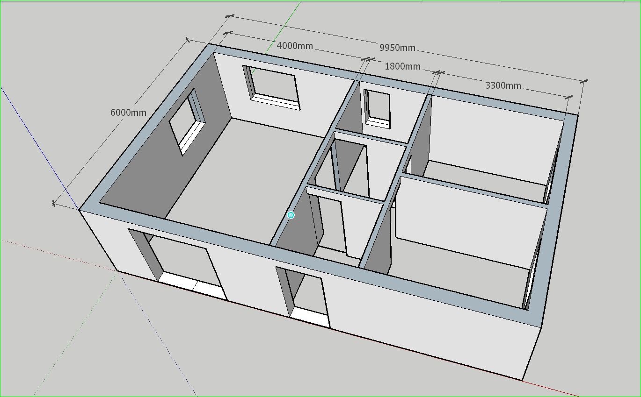Click the wide door opening on the front wall

[x=185, y=262]
